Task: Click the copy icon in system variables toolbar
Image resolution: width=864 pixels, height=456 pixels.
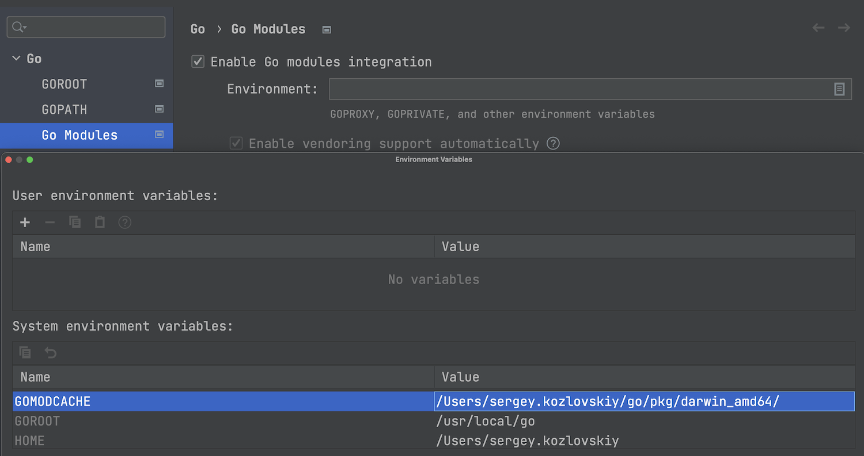Action: pyautogui.click(x=25, y=352)
